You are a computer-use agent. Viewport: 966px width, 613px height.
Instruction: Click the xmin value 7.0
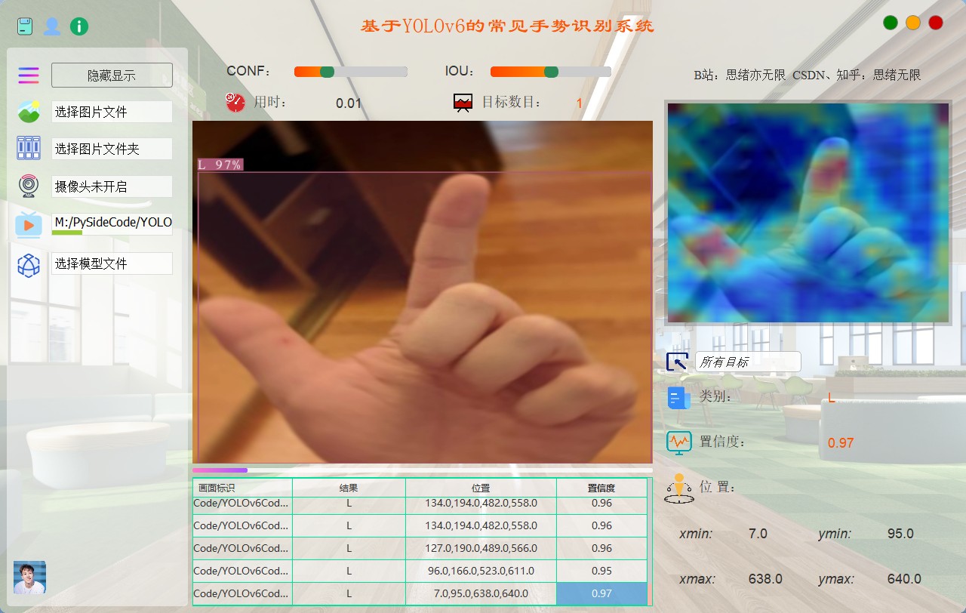758,534
